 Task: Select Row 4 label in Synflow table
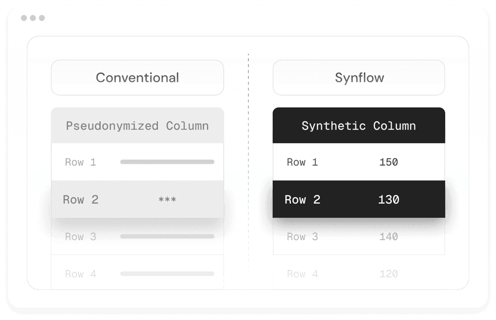(302, 274)
